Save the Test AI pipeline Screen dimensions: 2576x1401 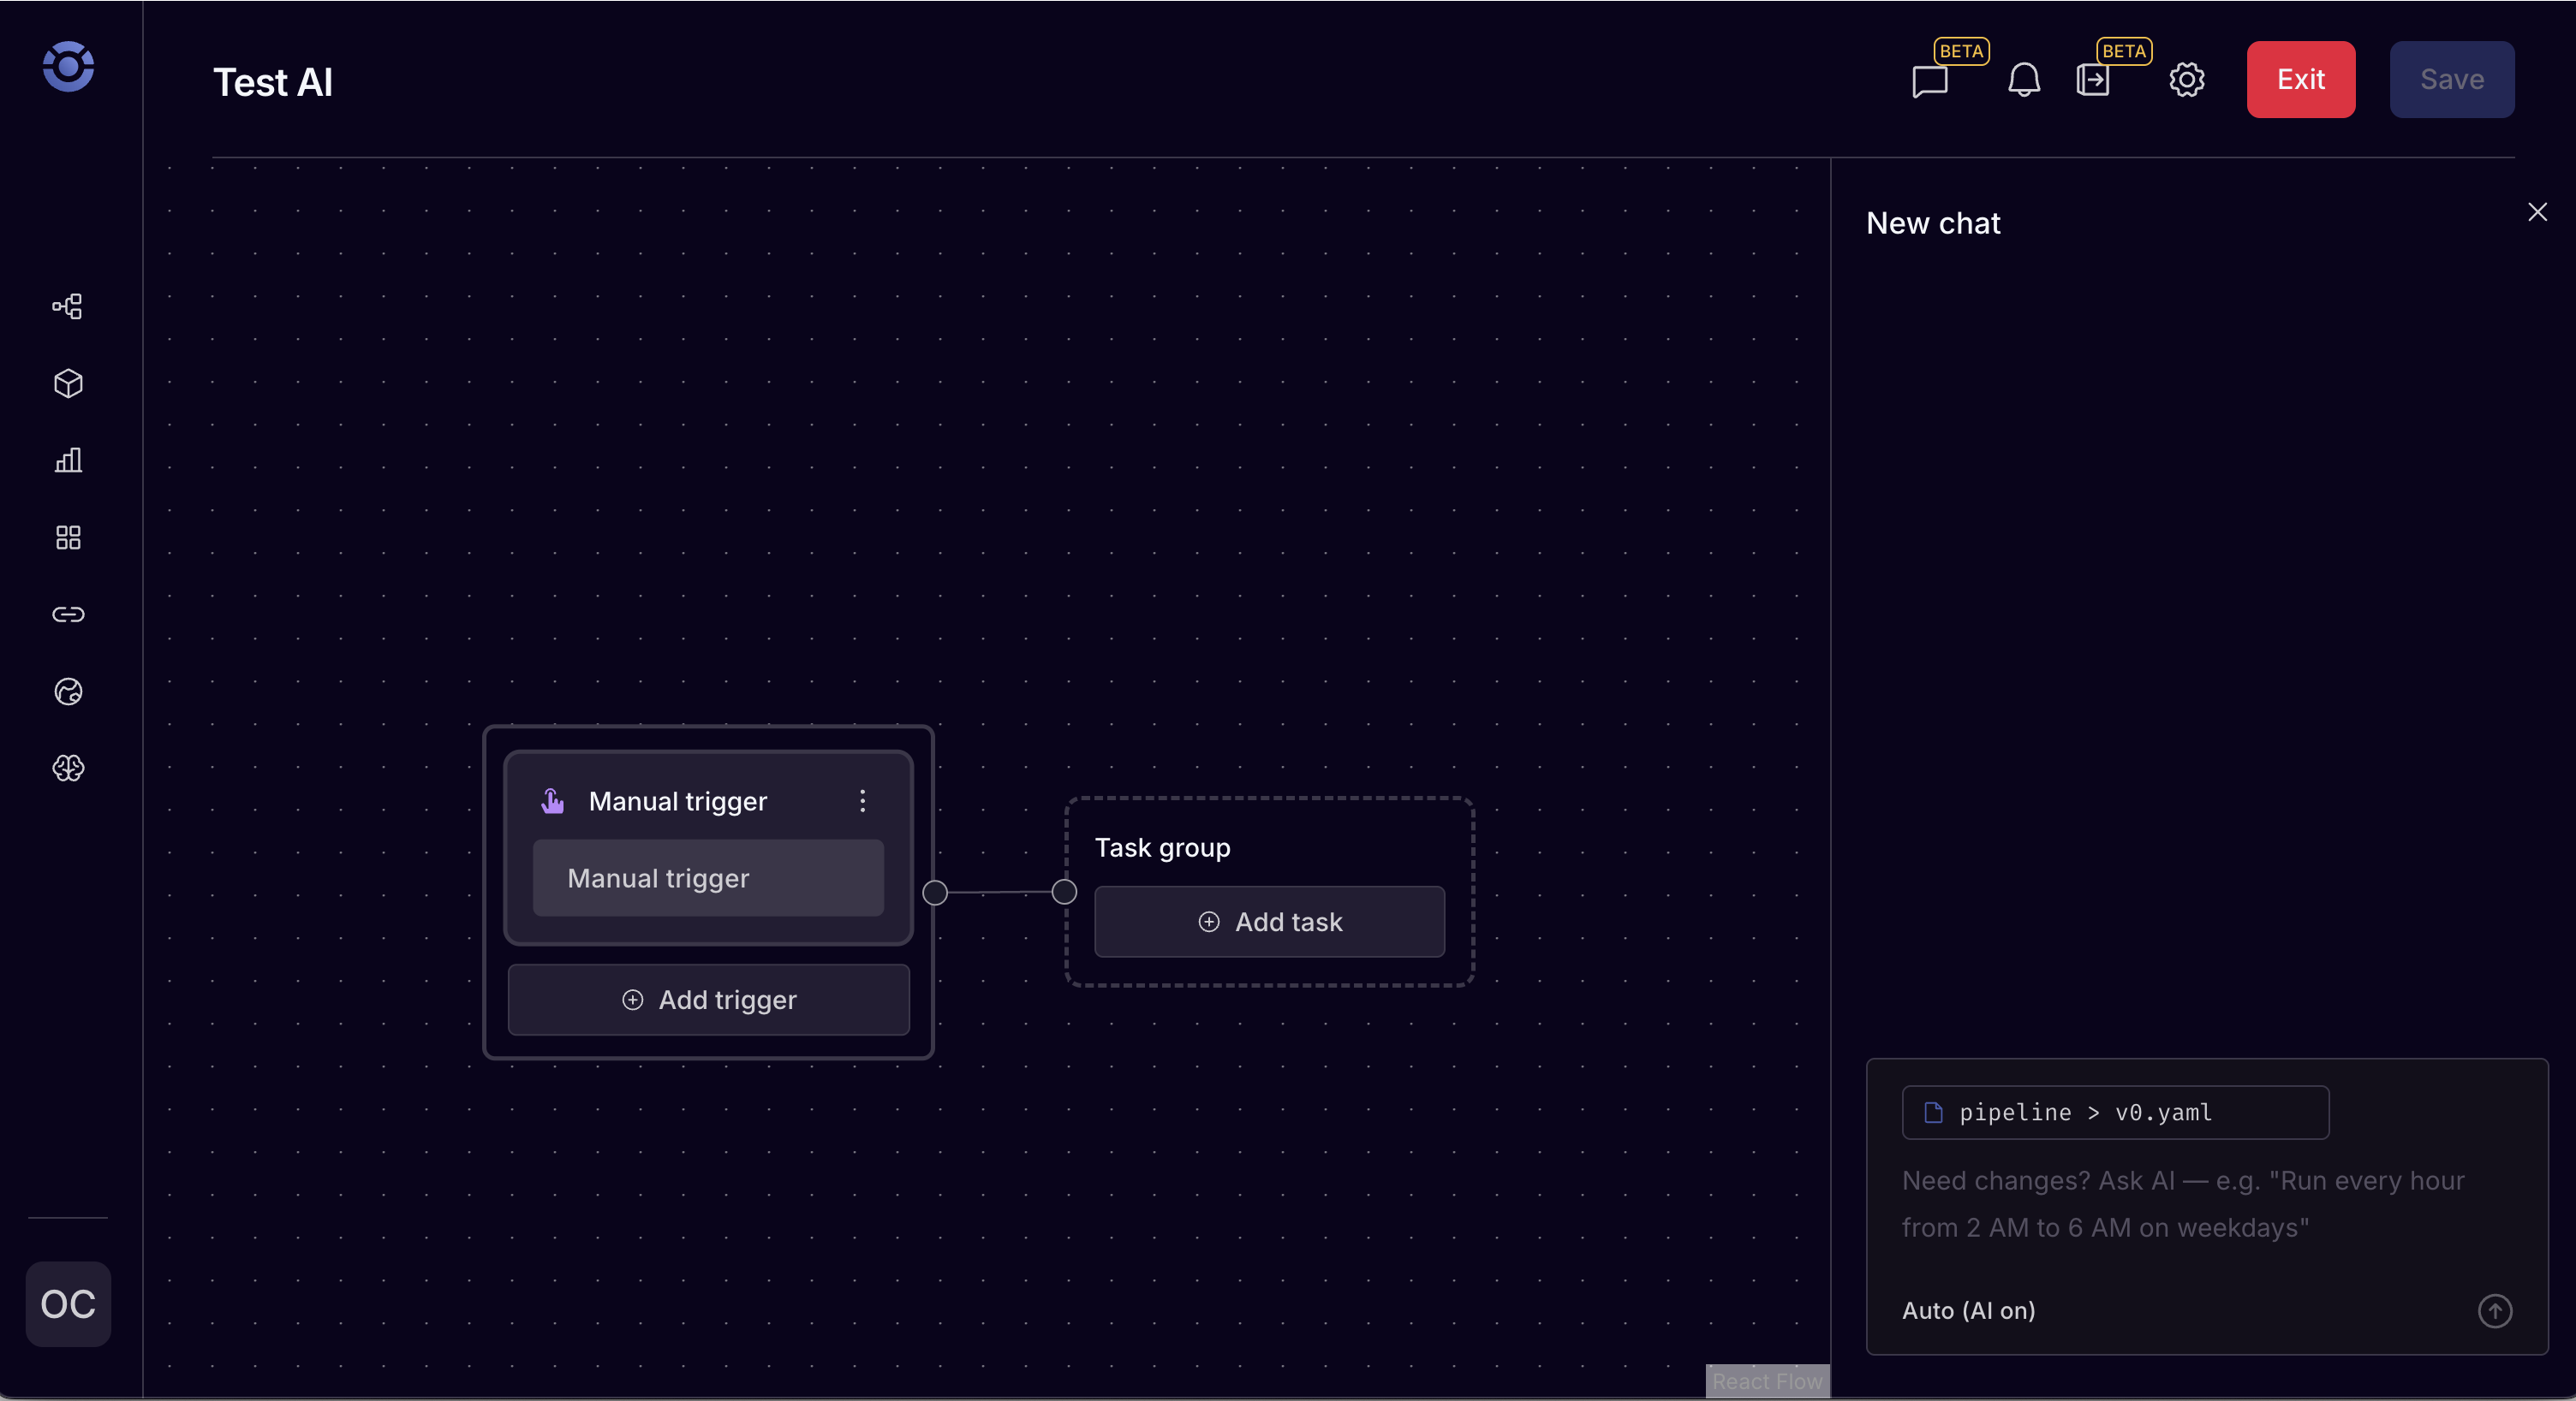2452,79
